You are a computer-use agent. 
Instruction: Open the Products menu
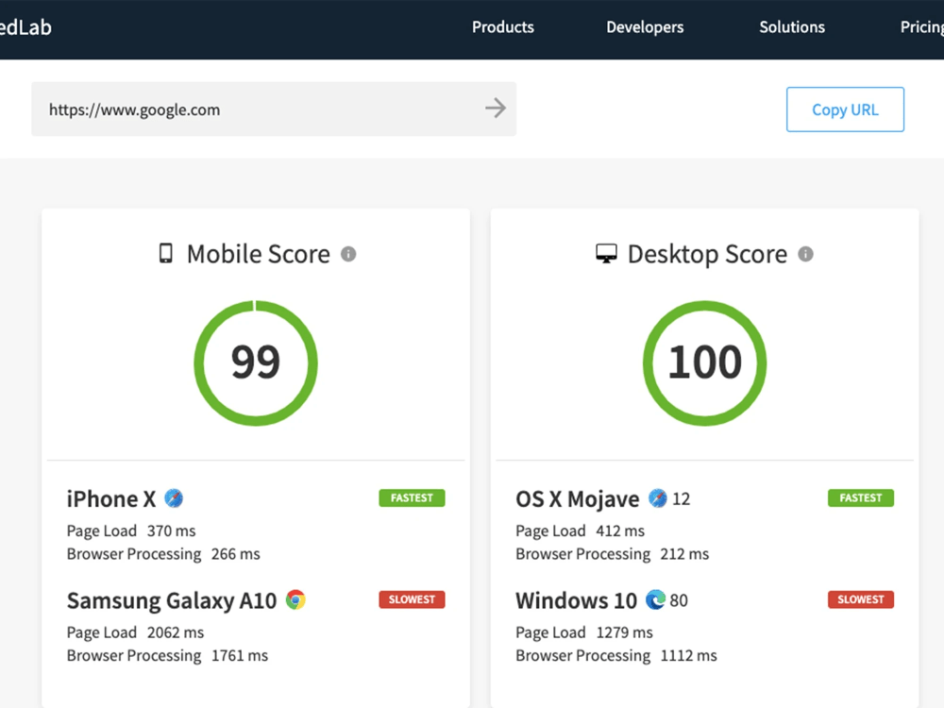coord(503,27)
